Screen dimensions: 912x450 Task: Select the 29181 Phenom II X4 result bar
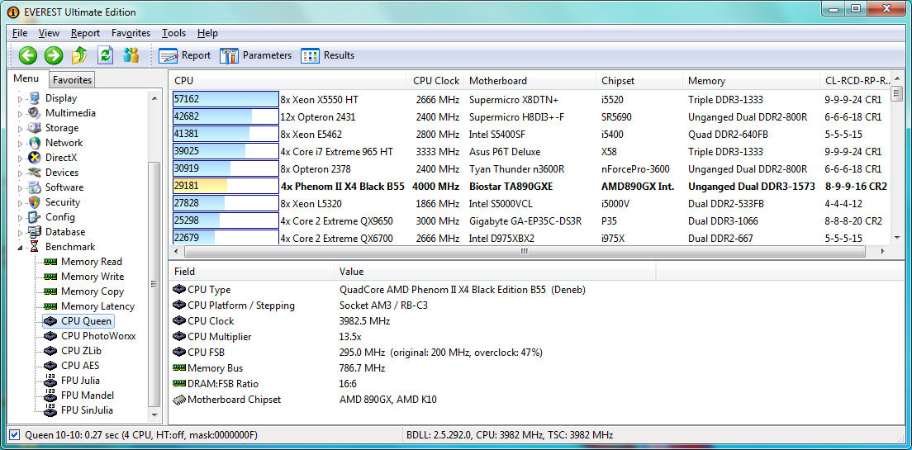226,187
